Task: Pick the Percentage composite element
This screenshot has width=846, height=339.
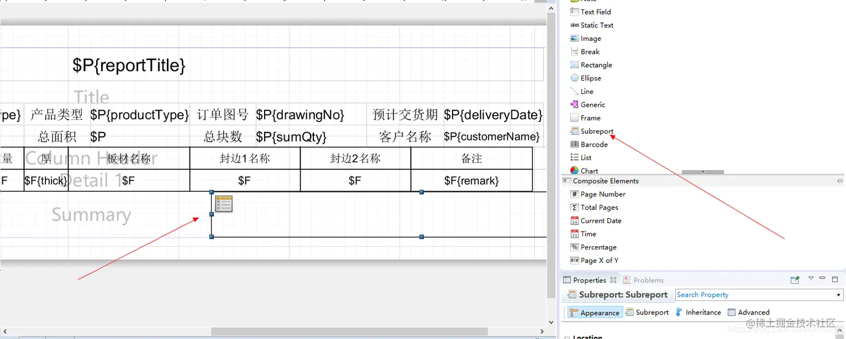Action: click(593, 247)
